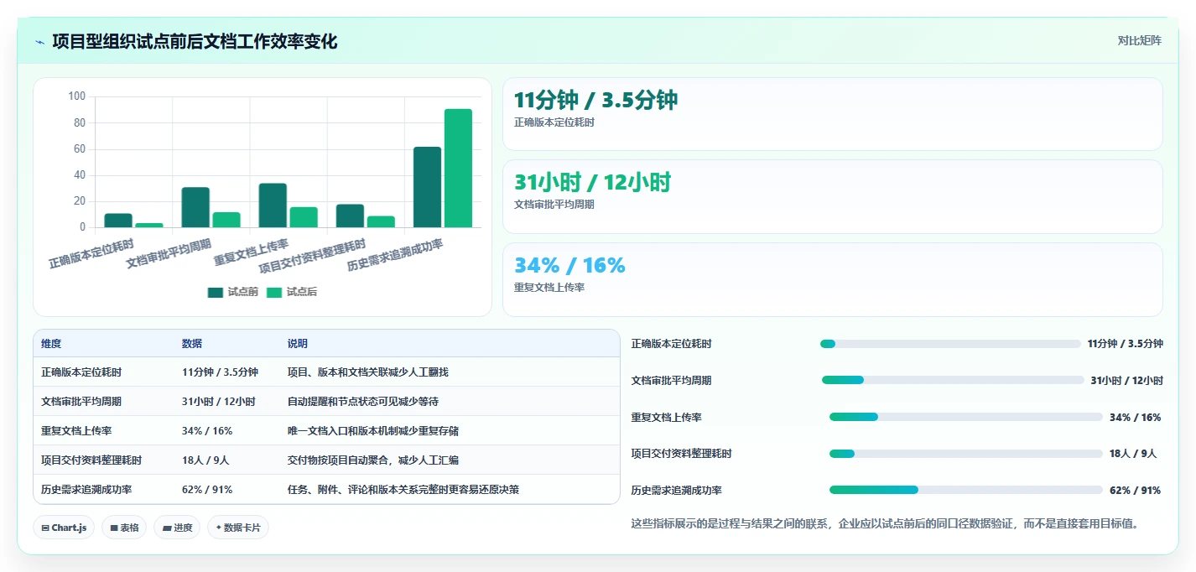Click 自动提醒和节点状态可见减少等待 description

tap(363, 402)
